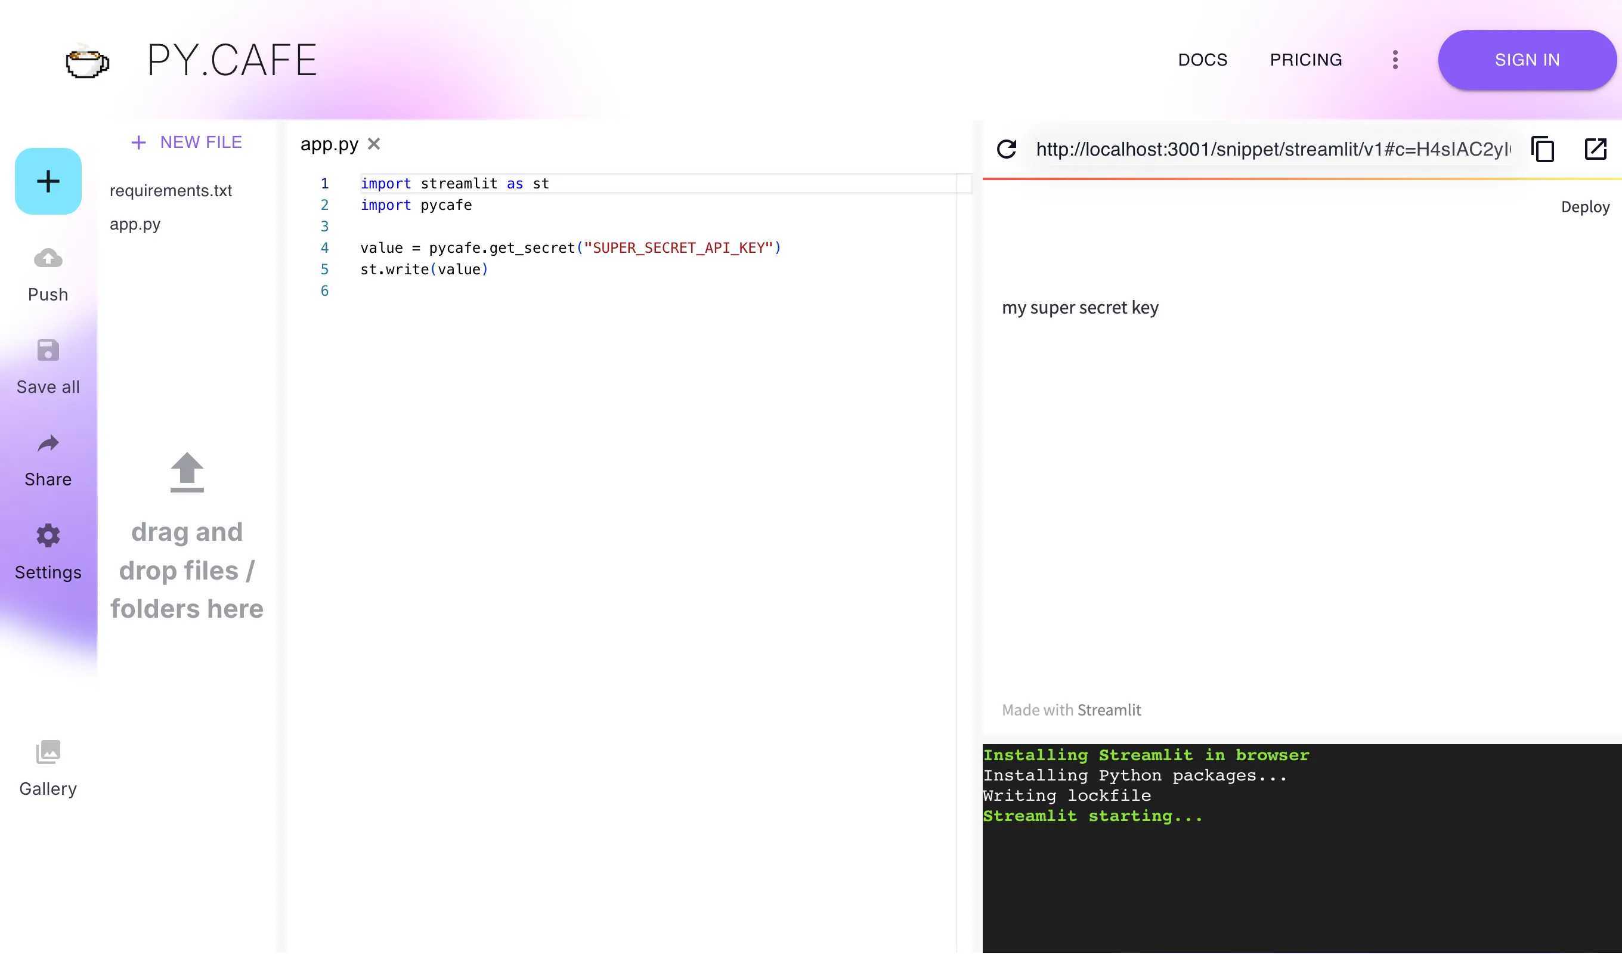Click the PRICING menu item
Screen dimensions: 1622x954
coord(1306,59)
